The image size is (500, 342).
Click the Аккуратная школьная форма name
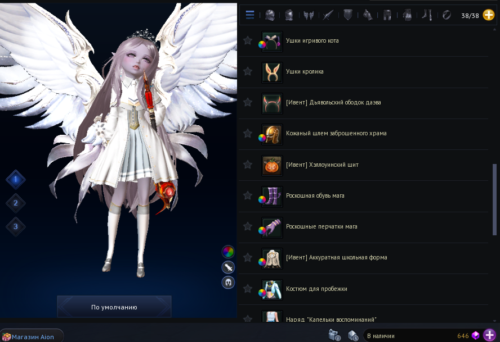(x=336, y=257)
